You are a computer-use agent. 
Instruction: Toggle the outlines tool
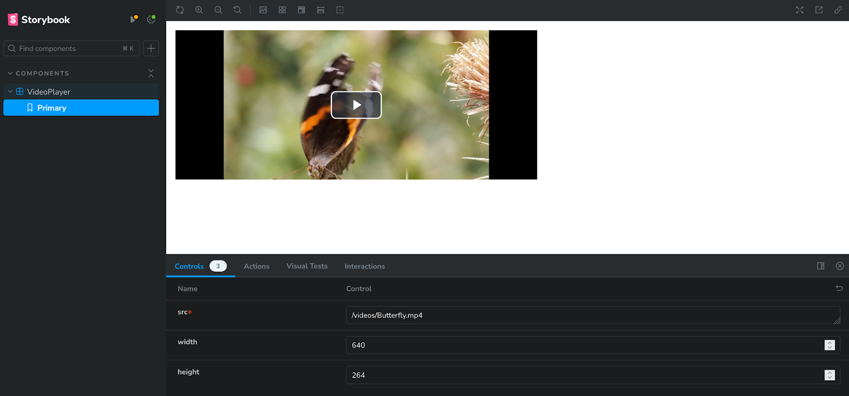tap(340, 10)
